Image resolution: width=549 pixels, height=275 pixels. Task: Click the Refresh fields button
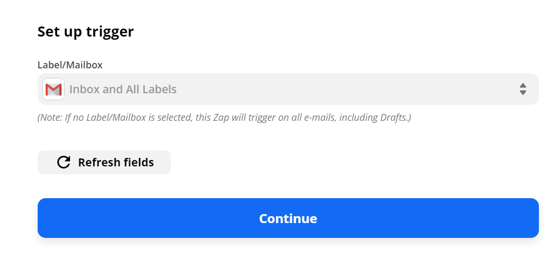pos(104,162)
